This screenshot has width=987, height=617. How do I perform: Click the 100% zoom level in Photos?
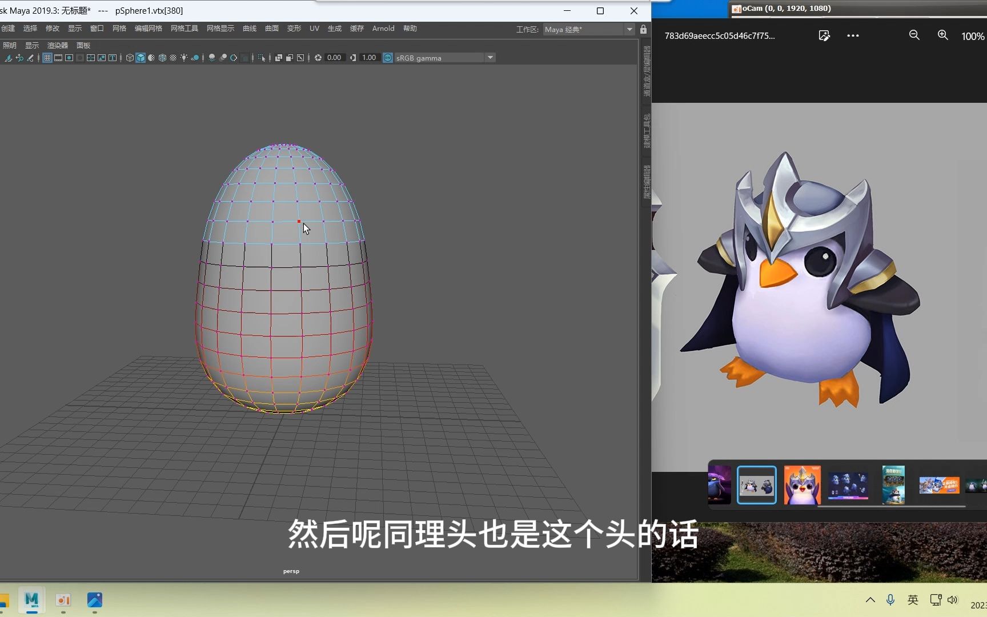973,37
